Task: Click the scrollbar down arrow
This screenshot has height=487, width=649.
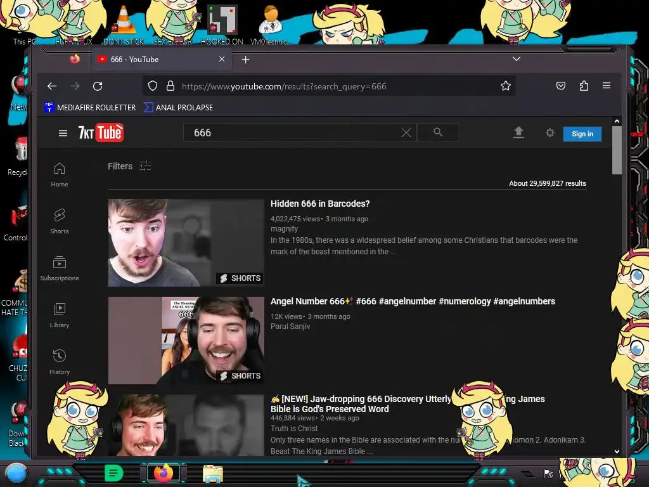Action: tap(617, 451)
